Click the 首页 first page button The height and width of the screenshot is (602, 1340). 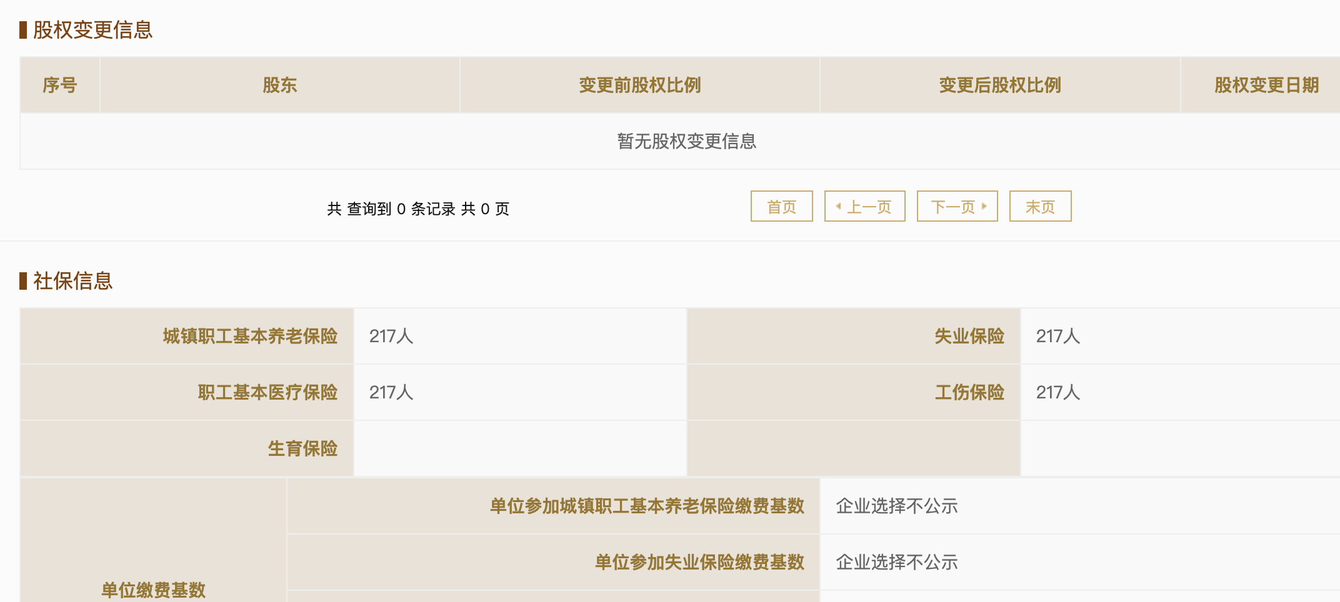tap(781, 207)
